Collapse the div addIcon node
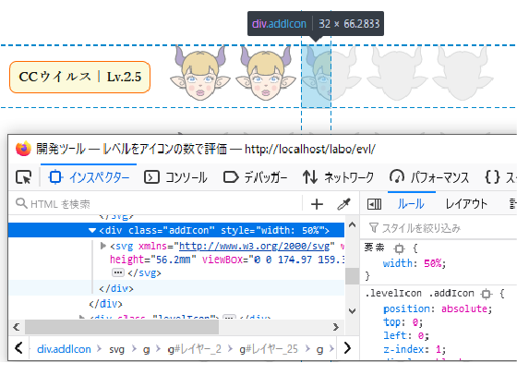Screen dimensions: 517x375 92,230
